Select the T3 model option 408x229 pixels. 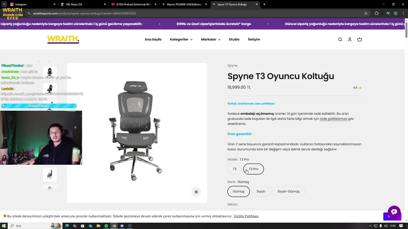(235, 169)
